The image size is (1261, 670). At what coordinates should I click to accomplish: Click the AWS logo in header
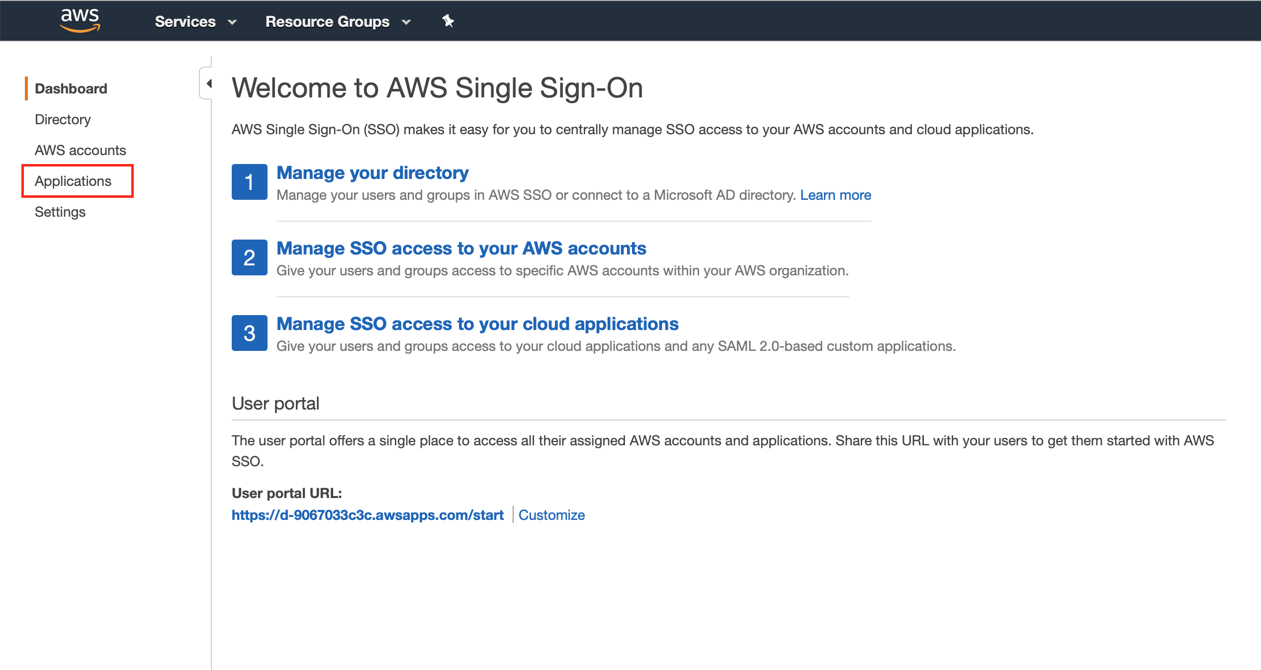pyautogui.click(x=80, y=21)
